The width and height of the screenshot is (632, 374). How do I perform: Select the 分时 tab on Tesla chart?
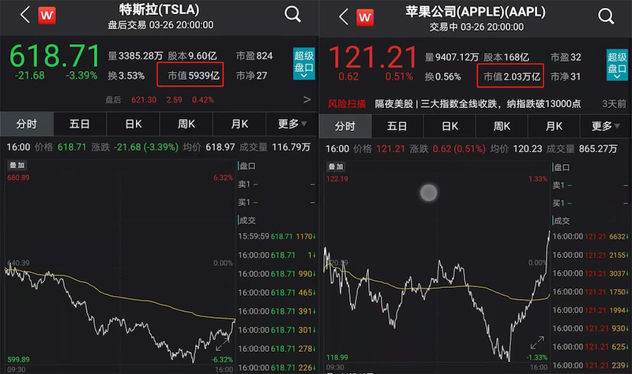pos(27,124)
